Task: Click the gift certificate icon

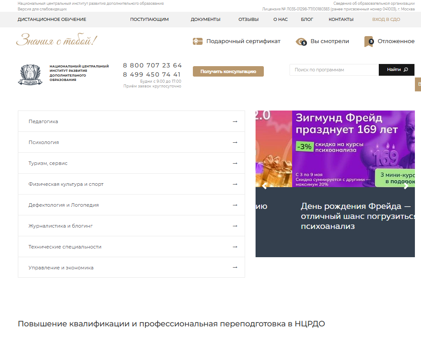Action: coord(198,41)
